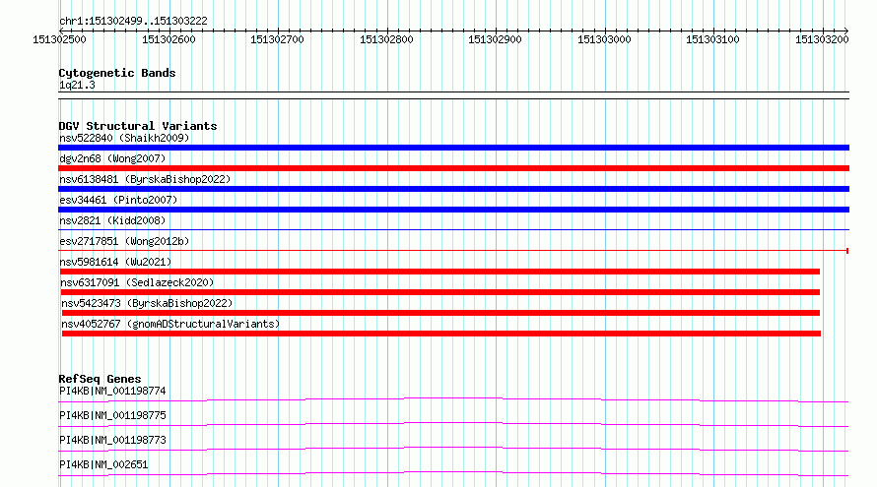Click ruler position 151303100
Screen dimensions: 877x487
click(712, 39)
